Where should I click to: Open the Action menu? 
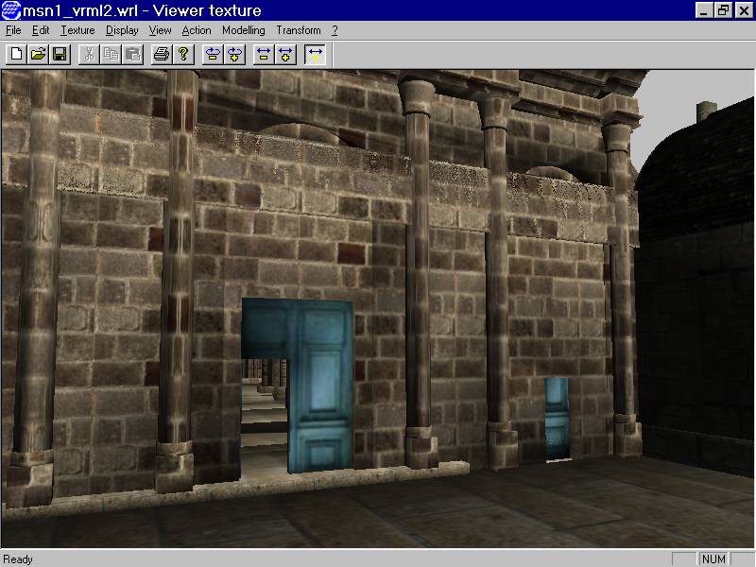point(197,30)
